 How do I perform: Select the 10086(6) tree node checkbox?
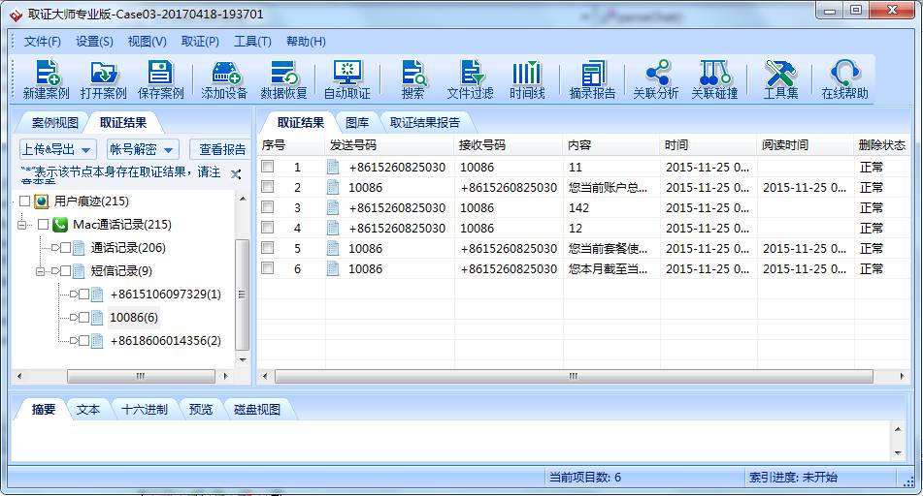click(83, 318)
